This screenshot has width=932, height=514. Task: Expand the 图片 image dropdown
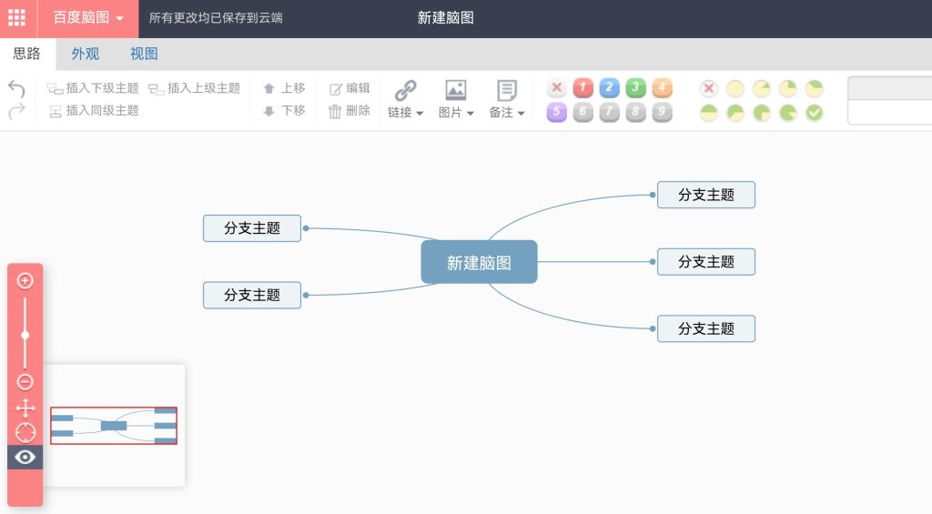pos(456,113)
